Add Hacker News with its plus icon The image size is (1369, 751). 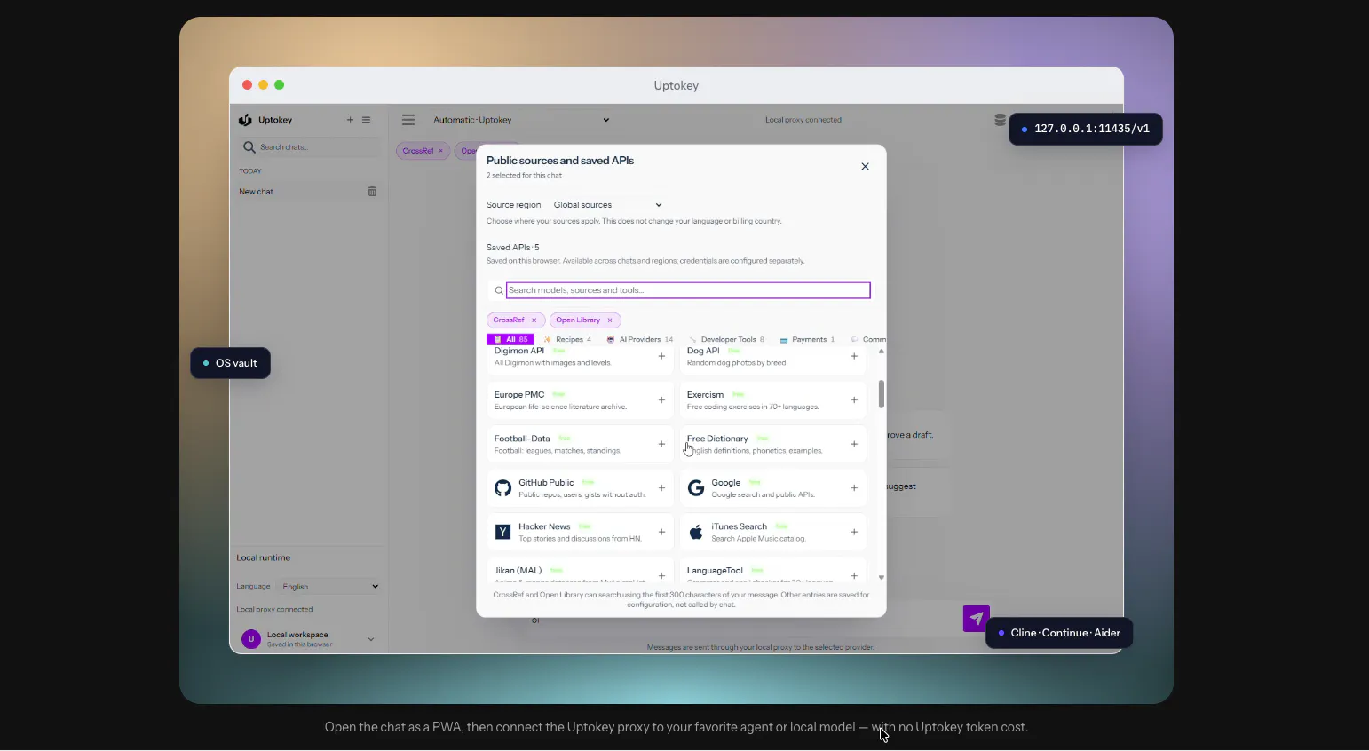pyautogui.click(x=661, y=532)
